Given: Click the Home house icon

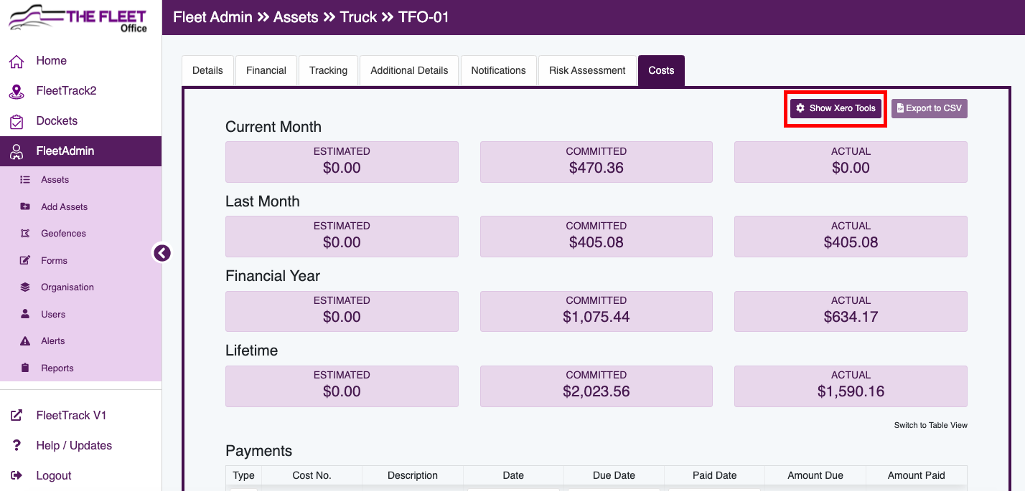Looking at the screenshot, I should (17, 61).
